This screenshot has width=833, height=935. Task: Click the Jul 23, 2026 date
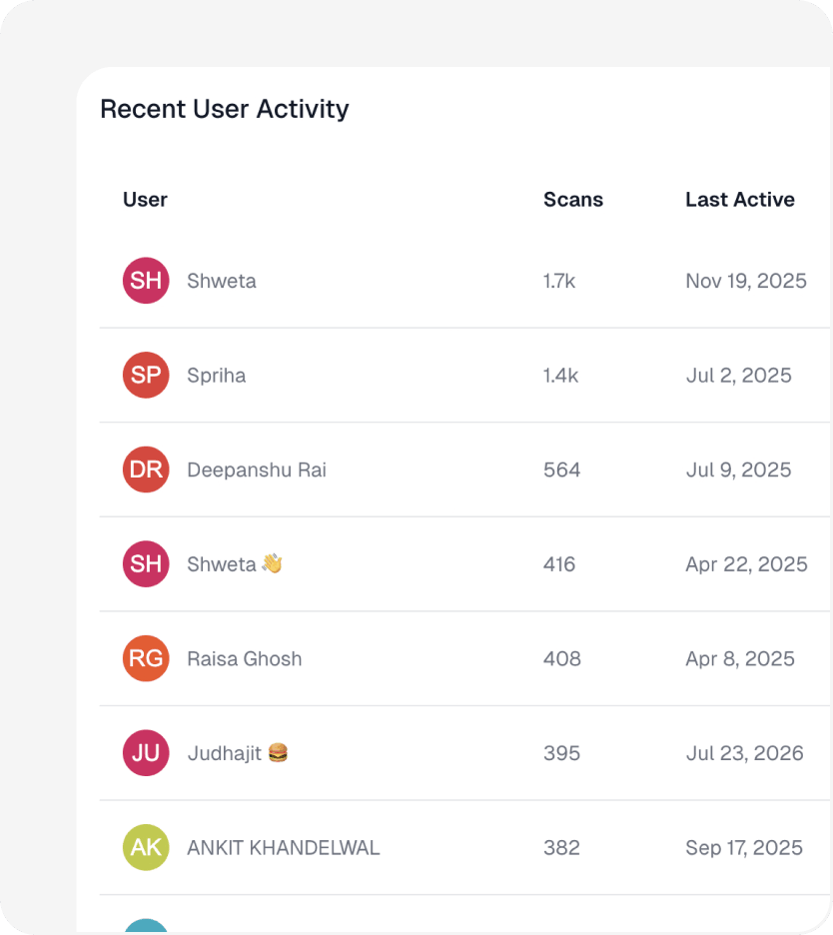(745, 753)
